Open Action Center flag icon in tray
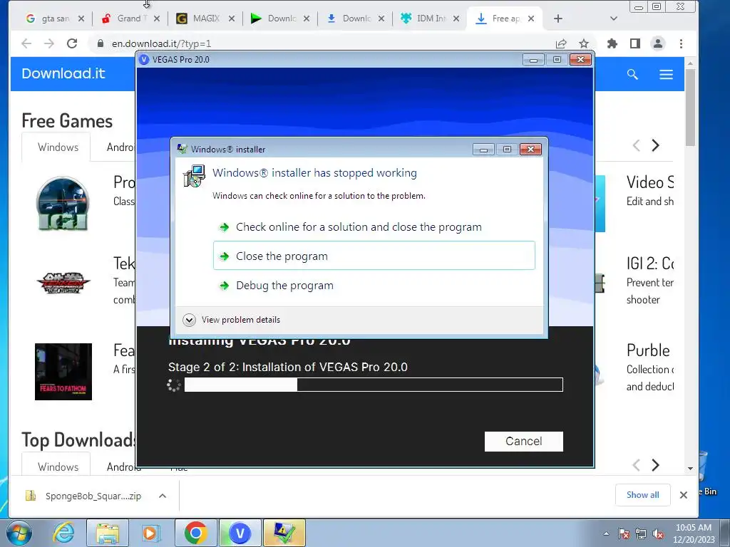 pyautogui.click(x=623, y=533)
